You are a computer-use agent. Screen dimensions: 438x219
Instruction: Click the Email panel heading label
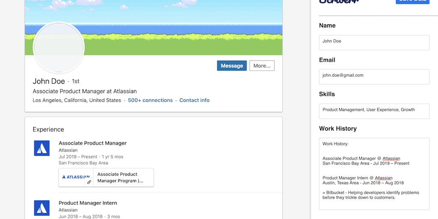tap(327, 60)
